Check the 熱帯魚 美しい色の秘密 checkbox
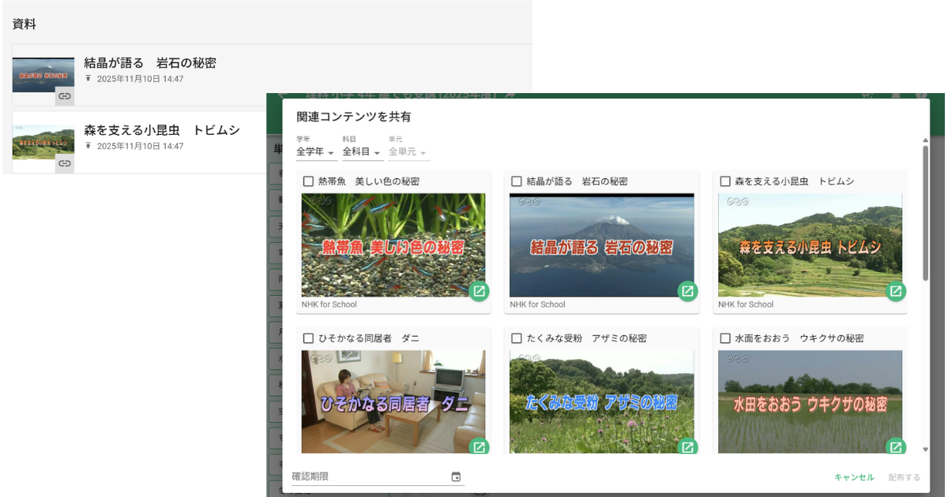Viewport: 948px width, 497px height. point(308,181)
